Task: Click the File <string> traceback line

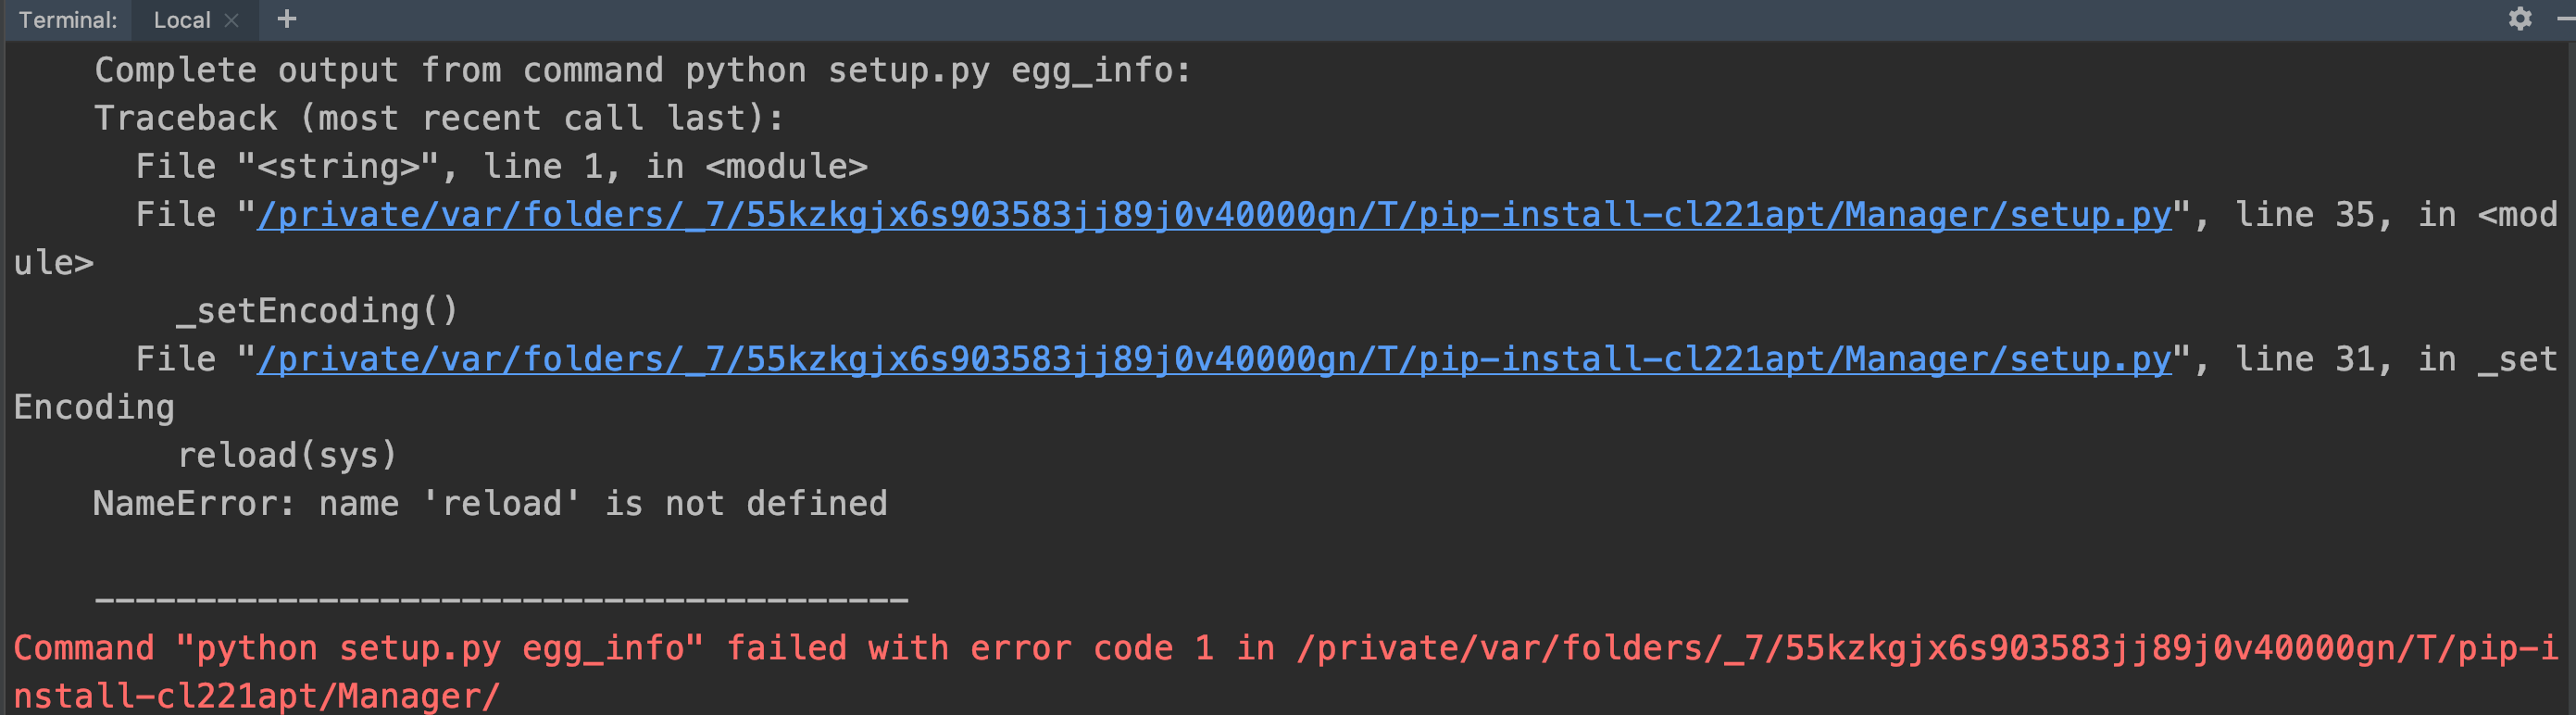Action: click(500, 165)
